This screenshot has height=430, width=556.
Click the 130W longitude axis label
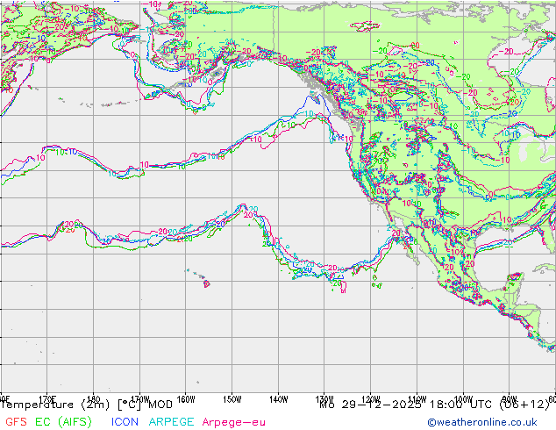click(x=324, y=398)
